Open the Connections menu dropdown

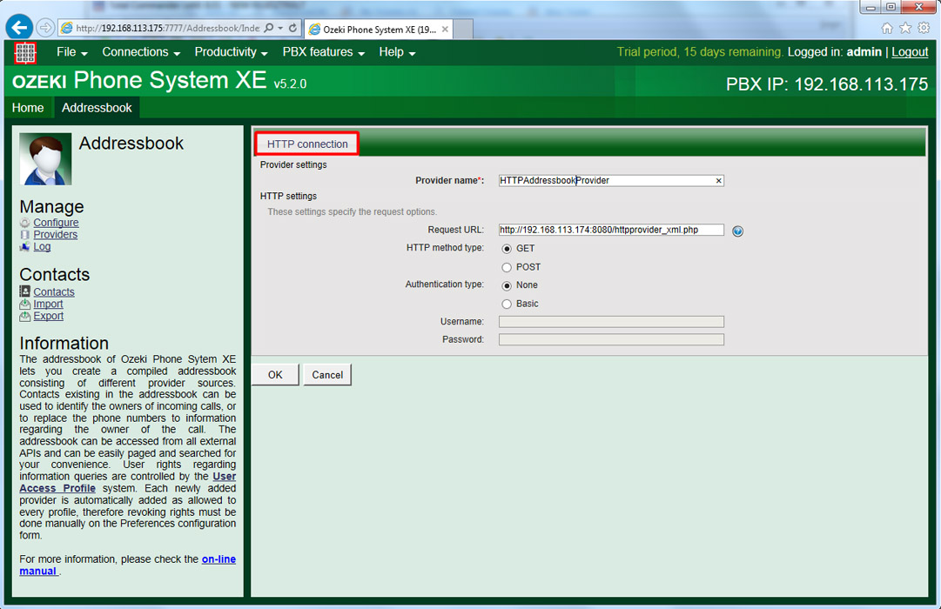[141, 52]
